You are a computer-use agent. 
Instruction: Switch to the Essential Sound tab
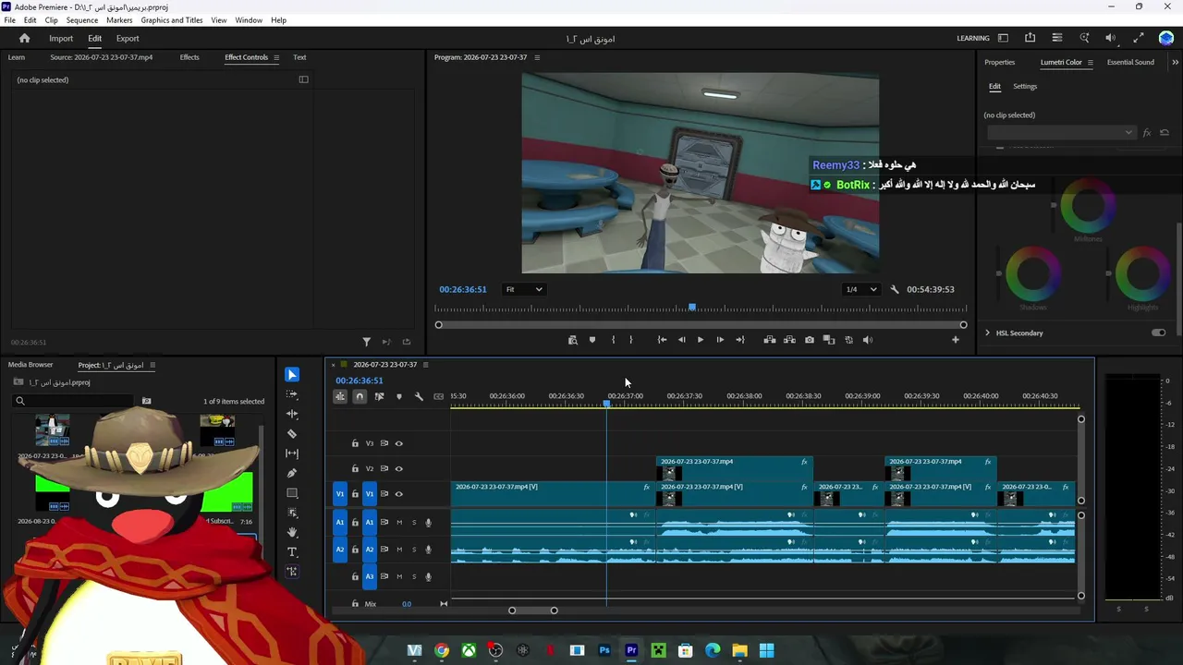(x=1130, y=62)
